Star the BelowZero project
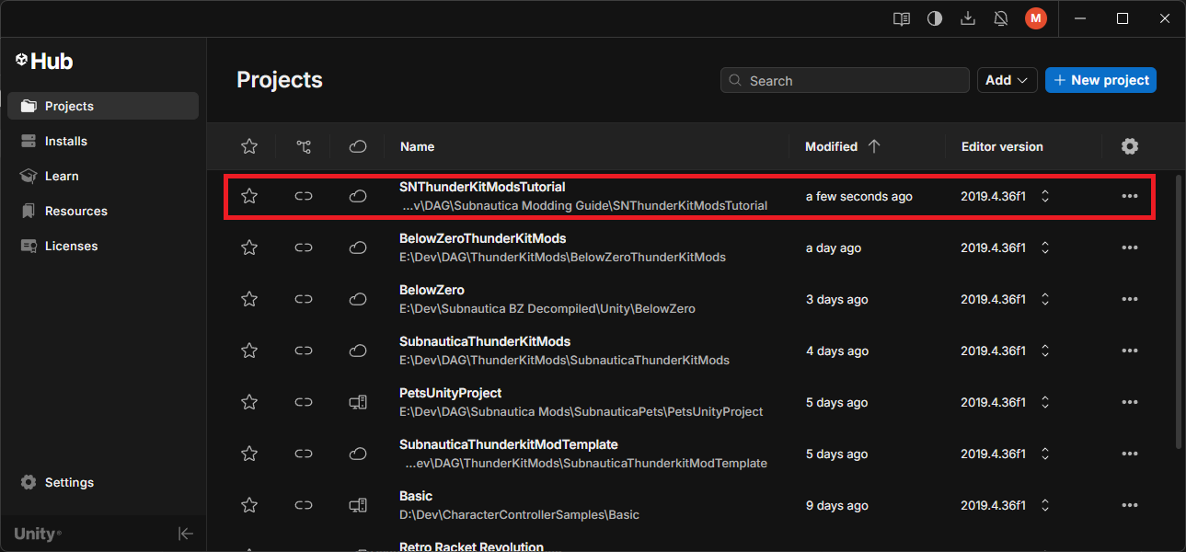This screenshot has width=1186, height=552. click(248, 298)
